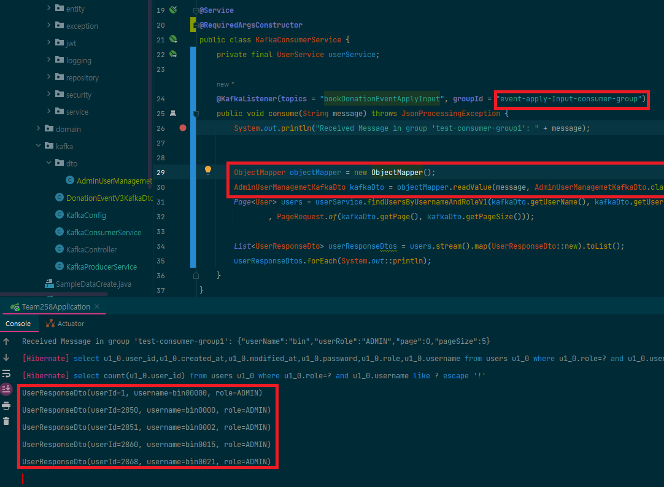Click KafkaController class icon
664x487 pixels.
(x=60, y=249)
